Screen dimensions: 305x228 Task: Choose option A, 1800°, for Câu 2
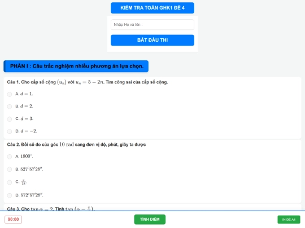(x=10, y=157)
